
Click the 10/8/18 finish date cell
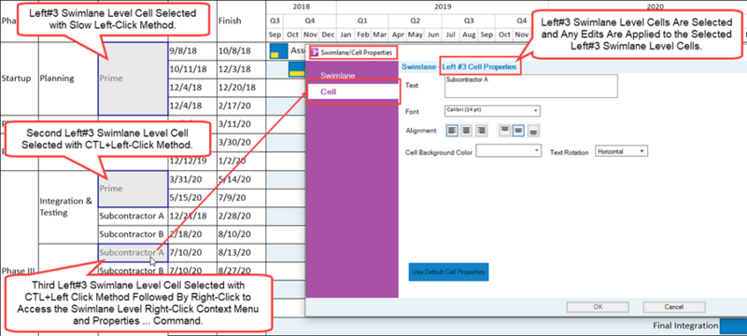point(241,51)
